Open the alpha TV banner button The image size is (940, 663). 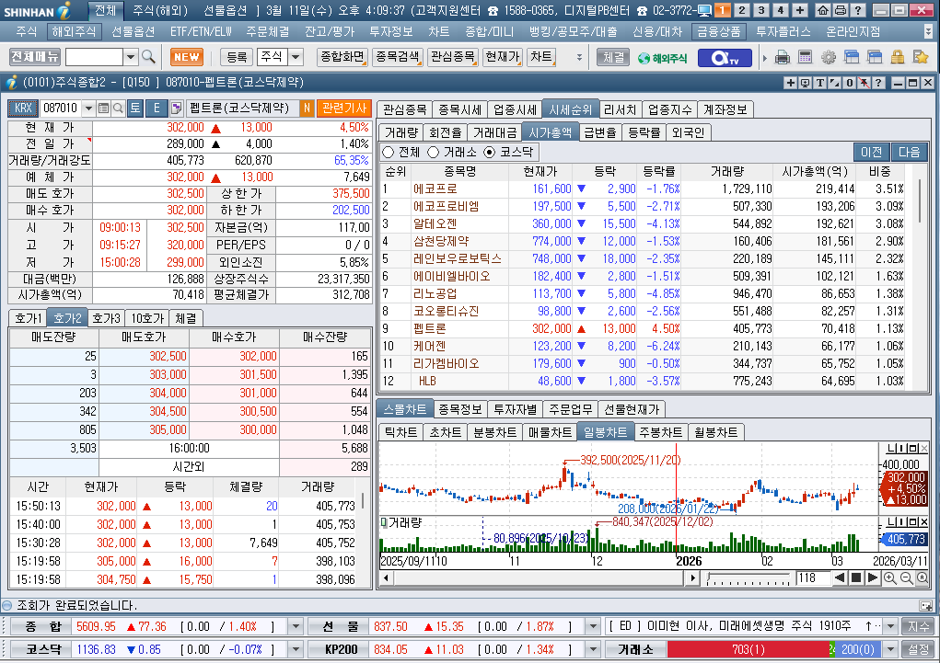tap(724, 58)
